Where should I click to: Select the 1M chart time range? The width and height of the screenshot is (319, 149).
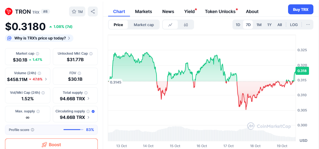[x=259, y=25]
